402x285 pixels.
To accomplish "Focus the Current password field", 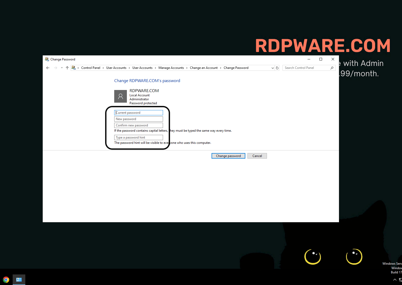I will pos(138,113).
